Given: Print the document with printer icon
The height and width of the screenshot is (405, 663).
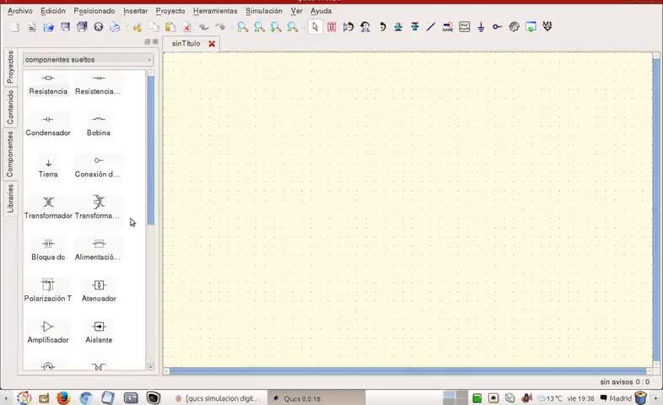Looking at the screenshot, I should click(x=115, y=28).
